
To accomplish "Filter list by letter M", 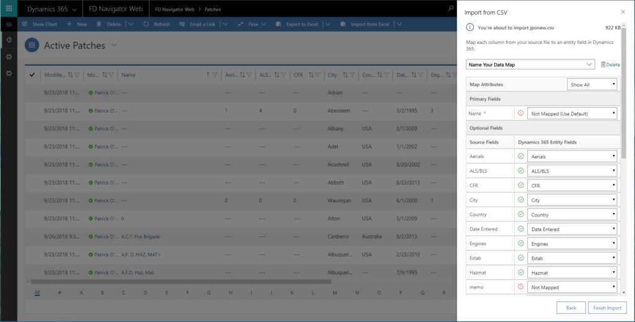I will [x=334, y=292].
